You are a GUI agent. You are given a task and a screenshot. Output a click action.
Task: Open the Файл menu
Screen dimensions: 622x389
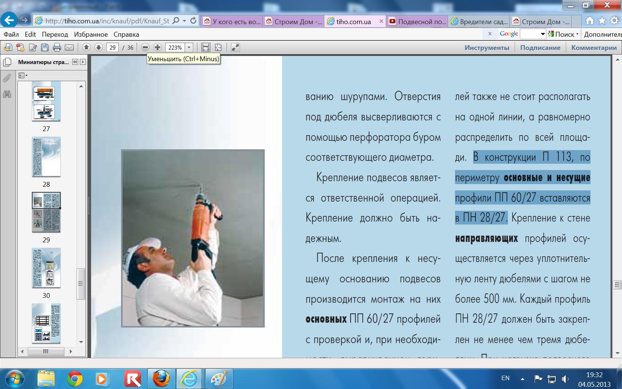click(x=11, y=34)
